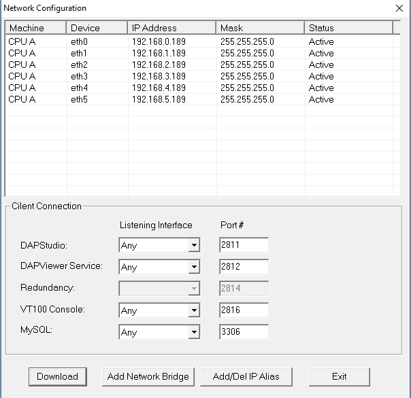This screenshot has width=411, height=398.
Task: Click the VT100 Console port field
Action: click(244, 310)
